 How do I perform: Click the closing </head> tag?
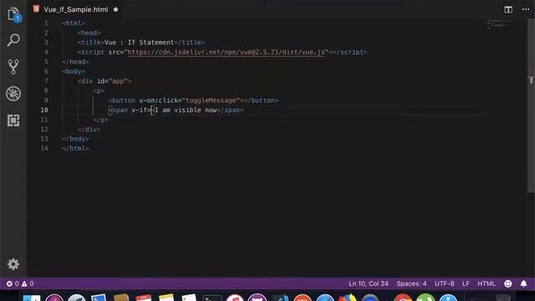point(75,62)
